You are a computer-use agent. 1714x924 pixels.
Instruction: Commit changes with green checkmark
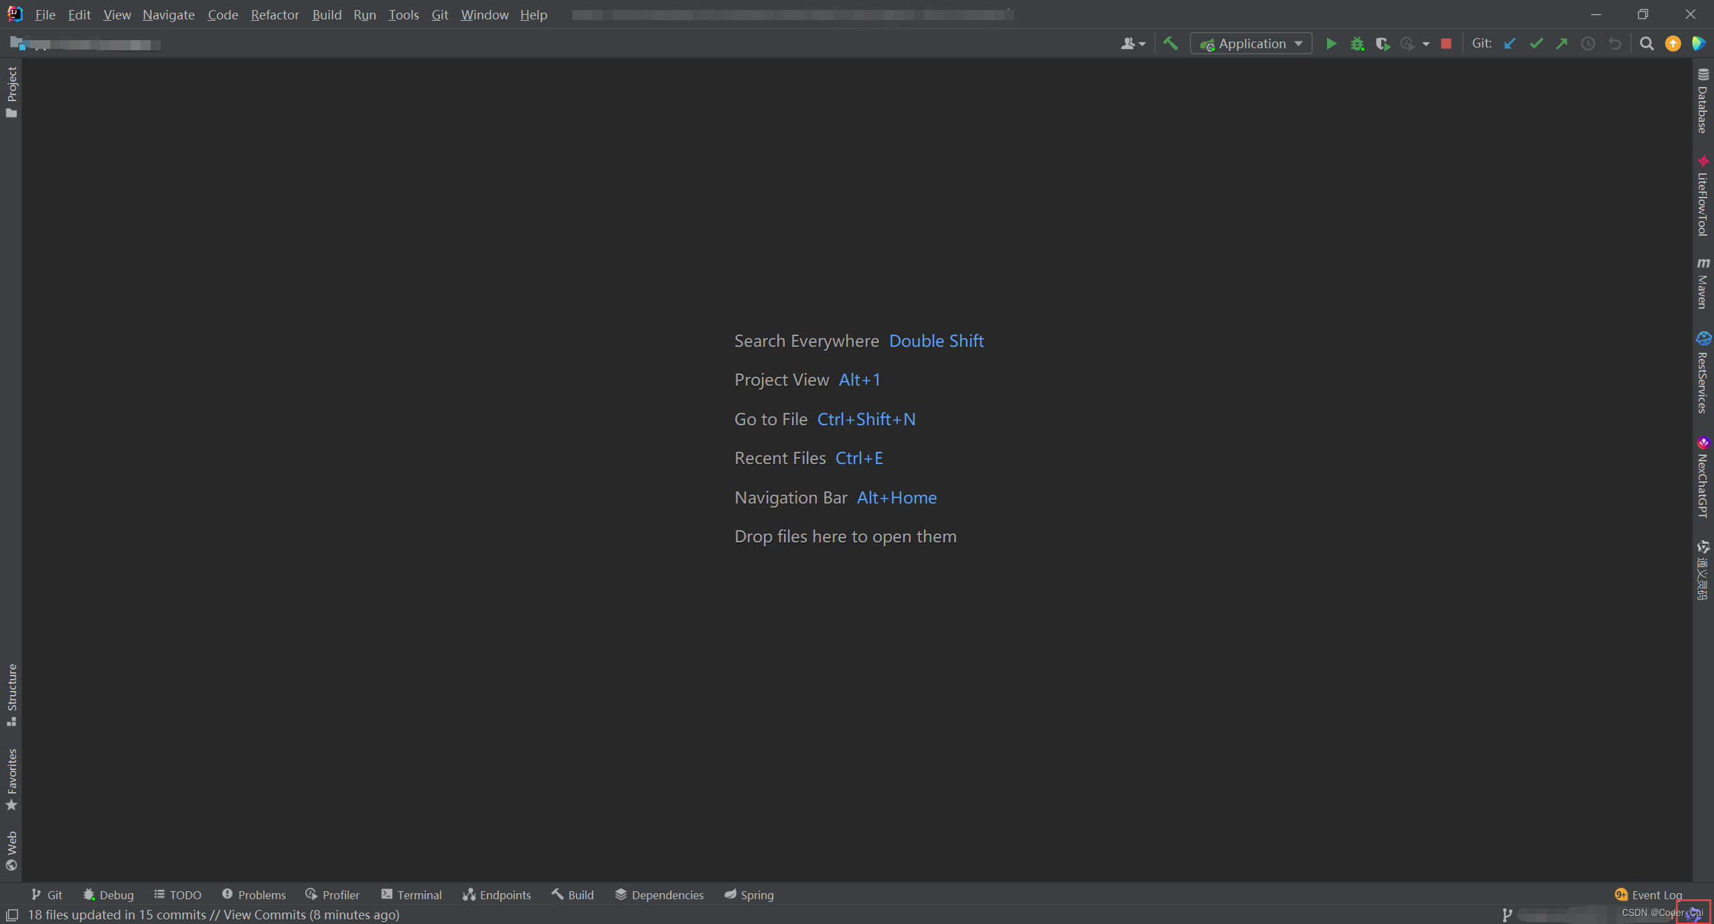tap(1536, 44)
